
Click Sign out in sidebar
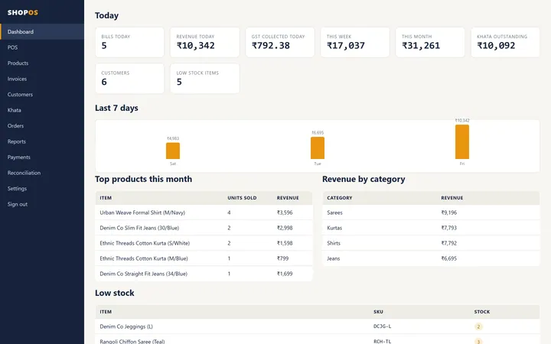point(42,204)
